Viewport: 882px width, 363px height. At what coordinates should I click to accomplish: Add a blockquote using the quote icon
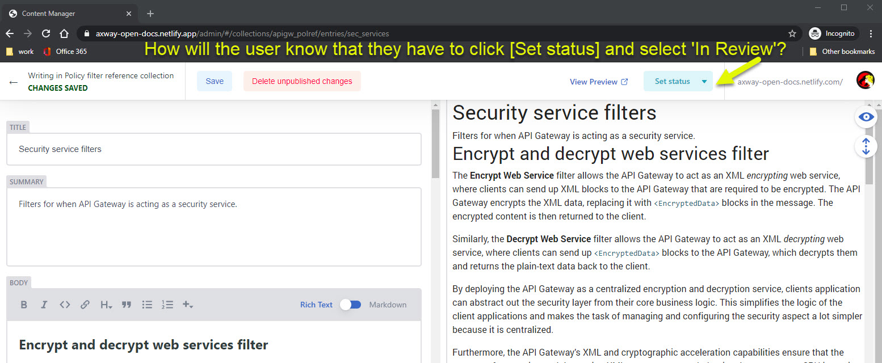(126, 305)
